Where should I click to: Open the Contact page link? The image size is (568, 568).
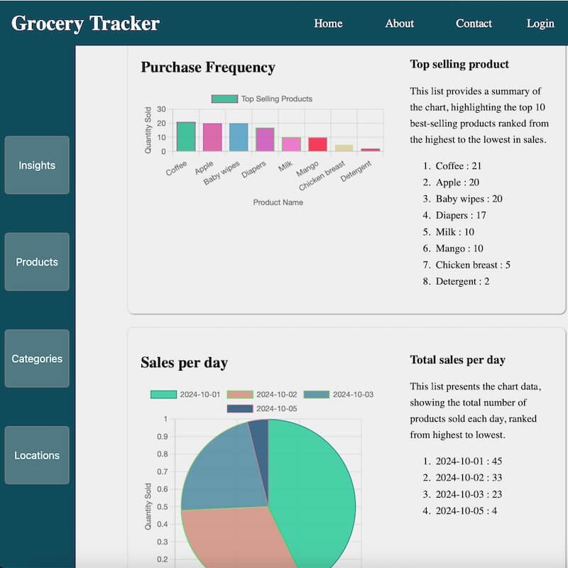tap(474, 23)
